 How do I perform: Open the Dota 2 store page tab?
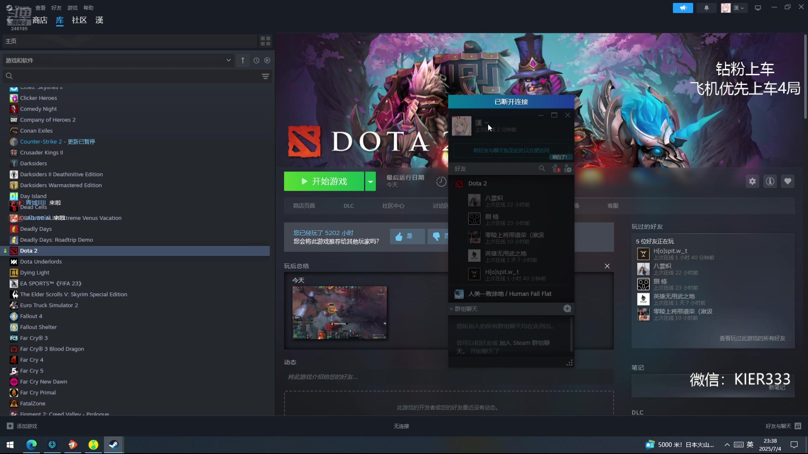tap(304, 206)
